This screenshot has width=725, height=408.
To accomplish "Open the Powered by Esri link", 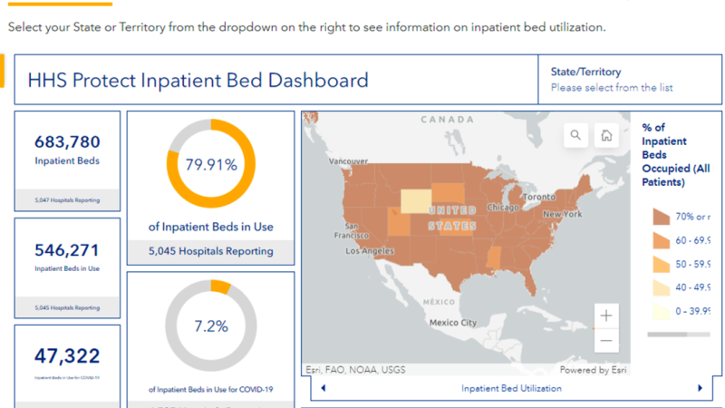I will point(594,370).
